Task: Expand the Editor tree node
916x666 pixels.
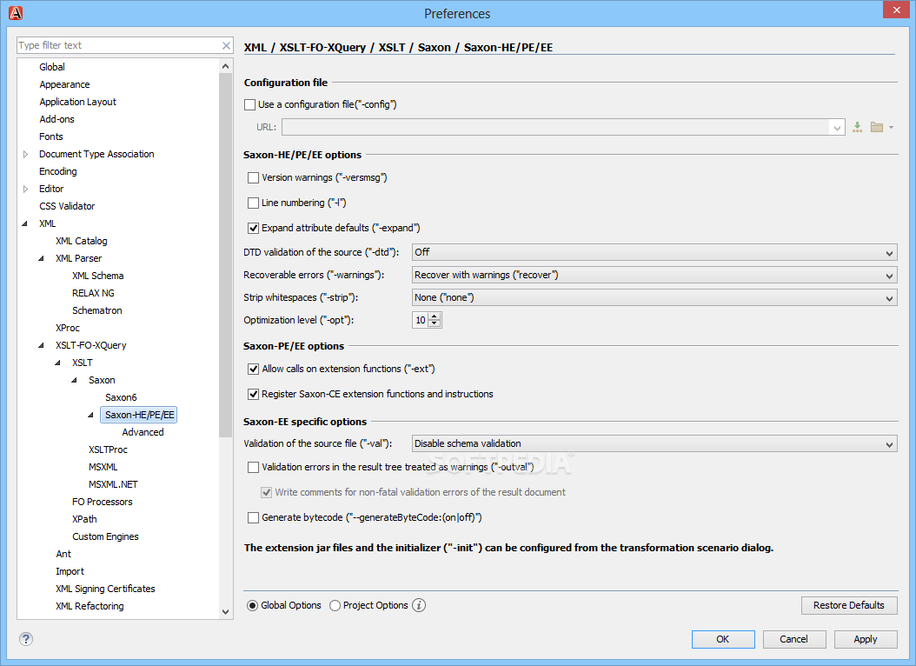Action: (26, 189)
